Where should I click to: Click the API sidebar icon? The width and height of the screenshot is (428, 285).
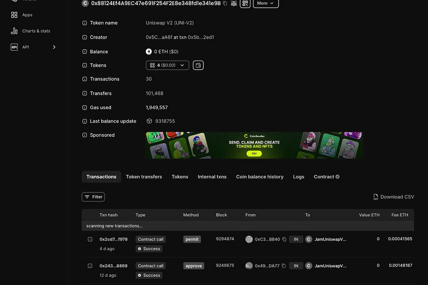(14, 47)
